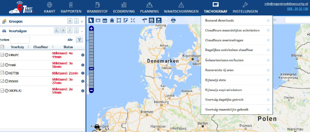The width and height of the screenshot is (310, 132).
Task: Click the printer icon above the map
Action: (x=173, y=20)
